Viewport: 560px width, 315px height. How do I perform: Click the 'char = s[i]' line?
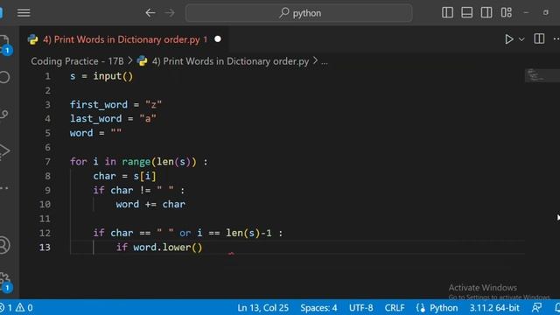[x=124, y=176]
